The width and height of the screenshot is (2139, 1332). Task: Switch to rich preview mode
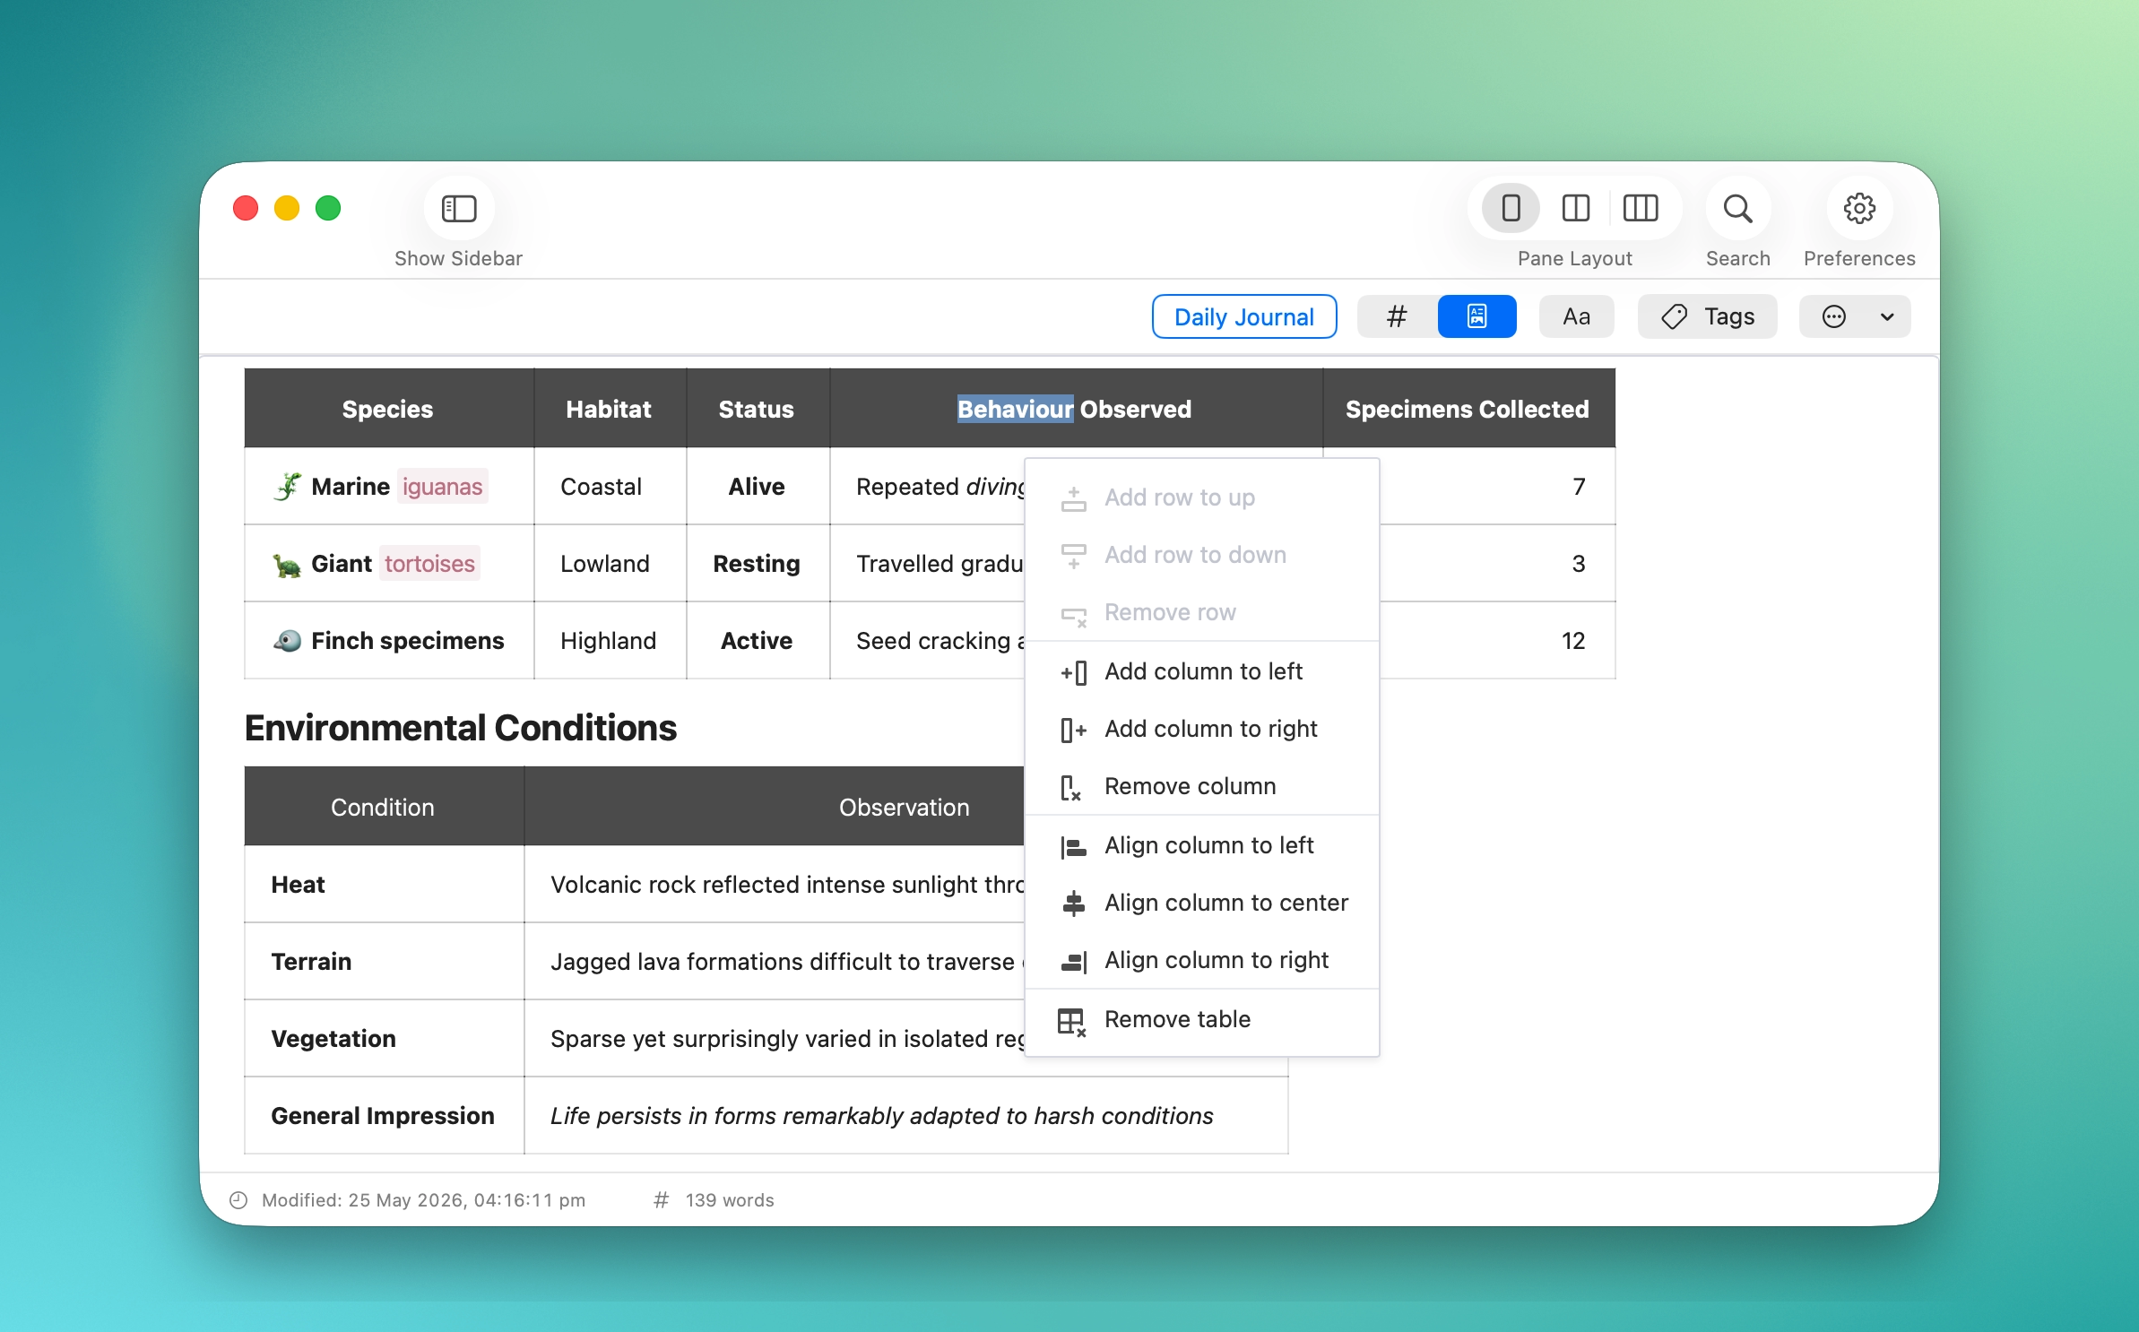coord(1477,316)
